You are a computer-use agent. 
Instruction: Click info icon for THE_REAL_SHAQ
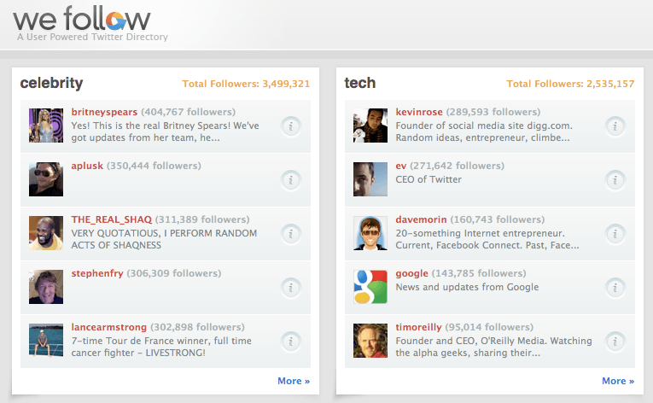tap(291, 234)
